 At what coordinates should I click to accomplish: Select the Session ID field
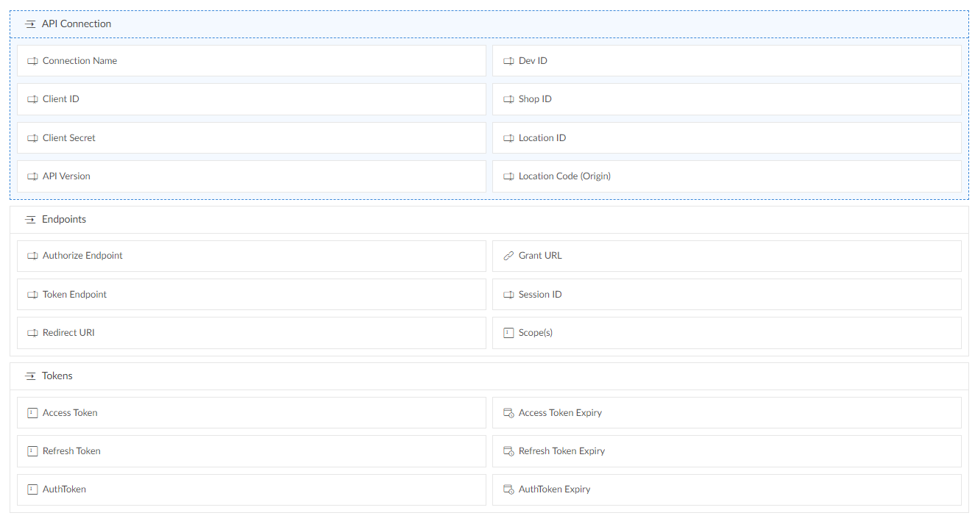(x=726, y=295)
